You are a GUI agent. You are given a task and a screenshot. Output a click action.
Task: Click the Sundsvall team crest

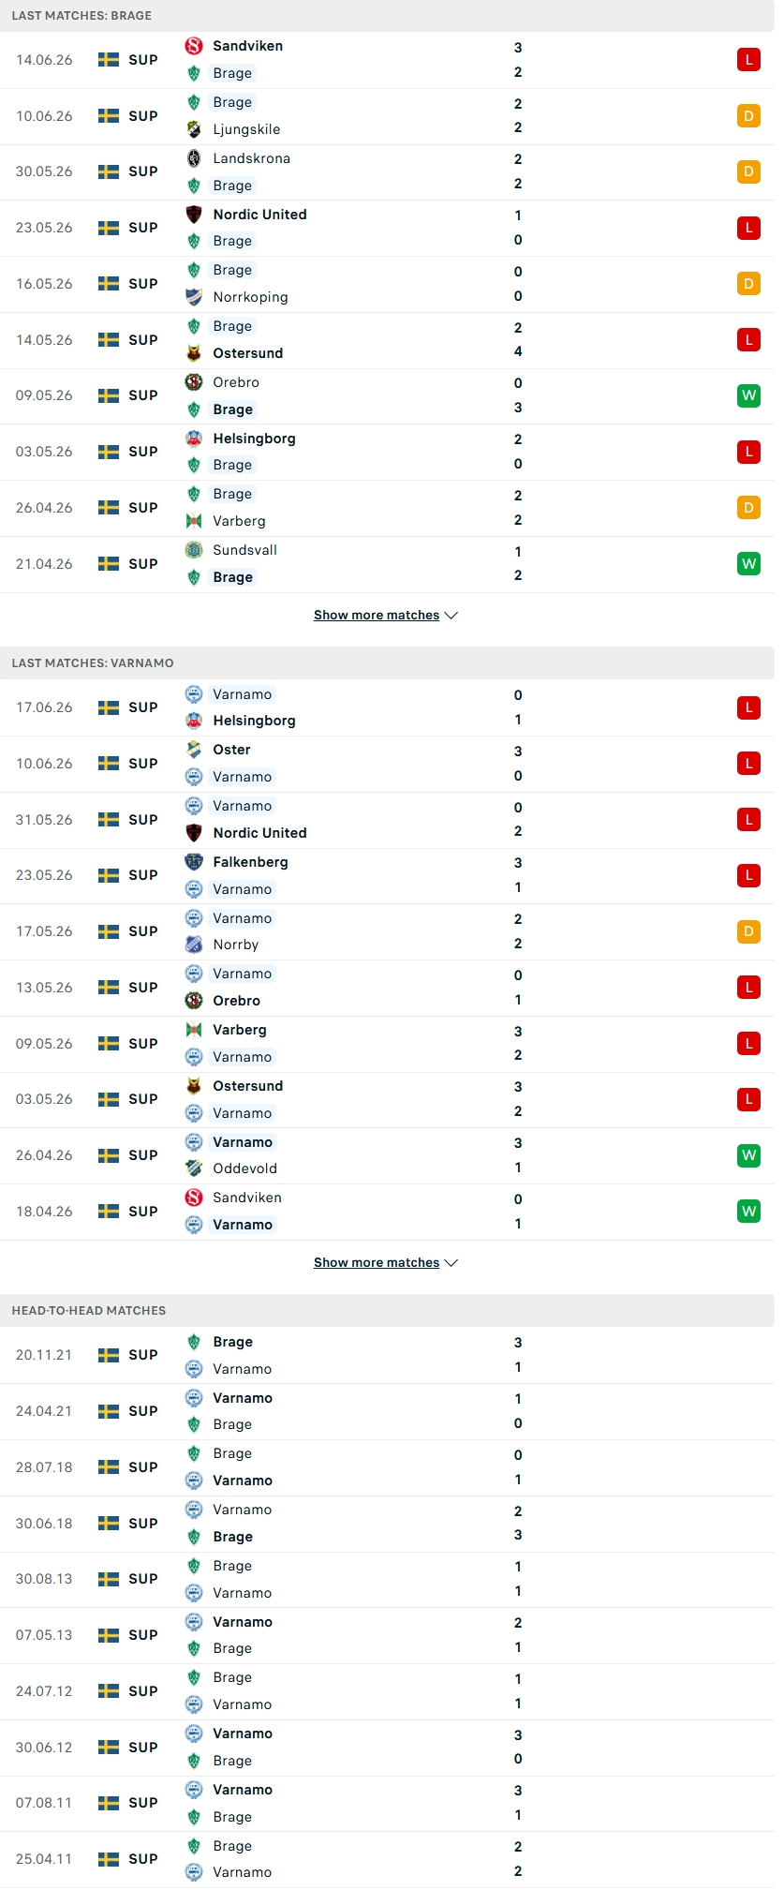194,550
